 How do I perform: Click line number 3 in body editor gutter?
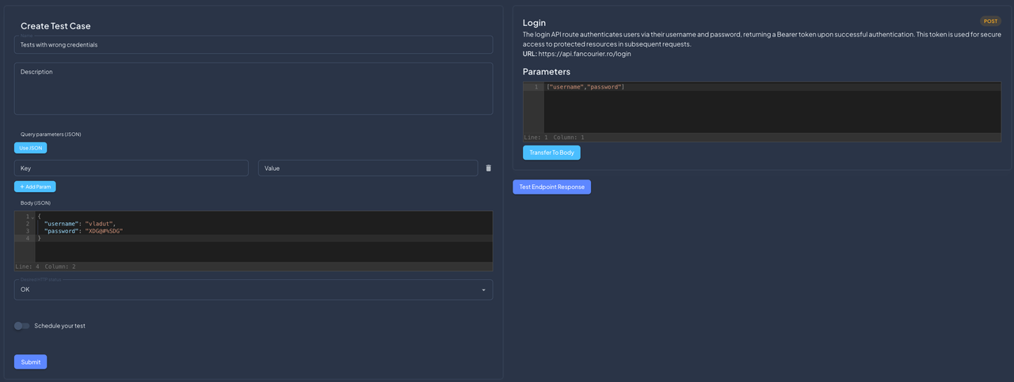pos(27,231)
